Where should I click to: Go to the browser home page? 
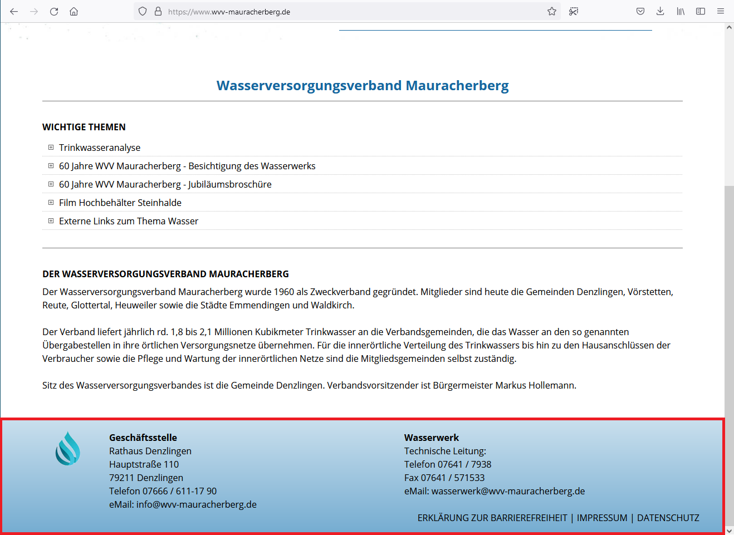point(74,11)
